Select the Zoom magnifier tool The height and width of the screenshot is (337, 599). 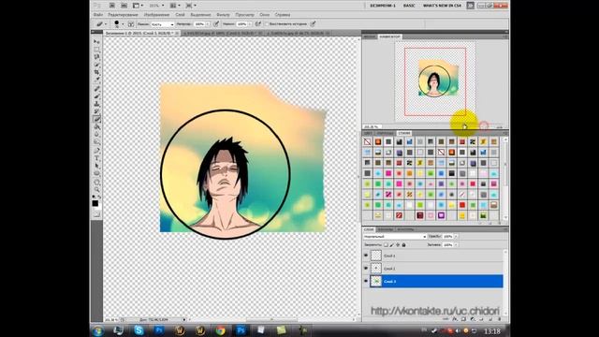coord(97,190)
